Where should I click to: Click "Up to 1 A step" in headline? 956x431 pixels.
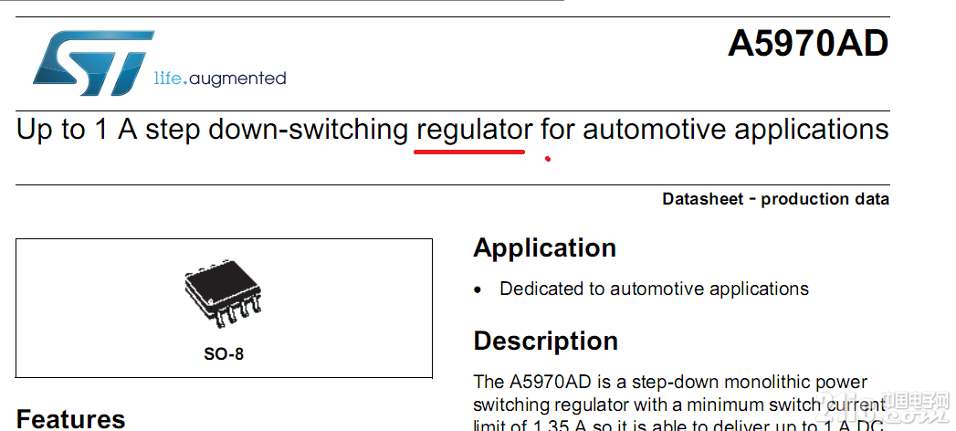[110, 130]
